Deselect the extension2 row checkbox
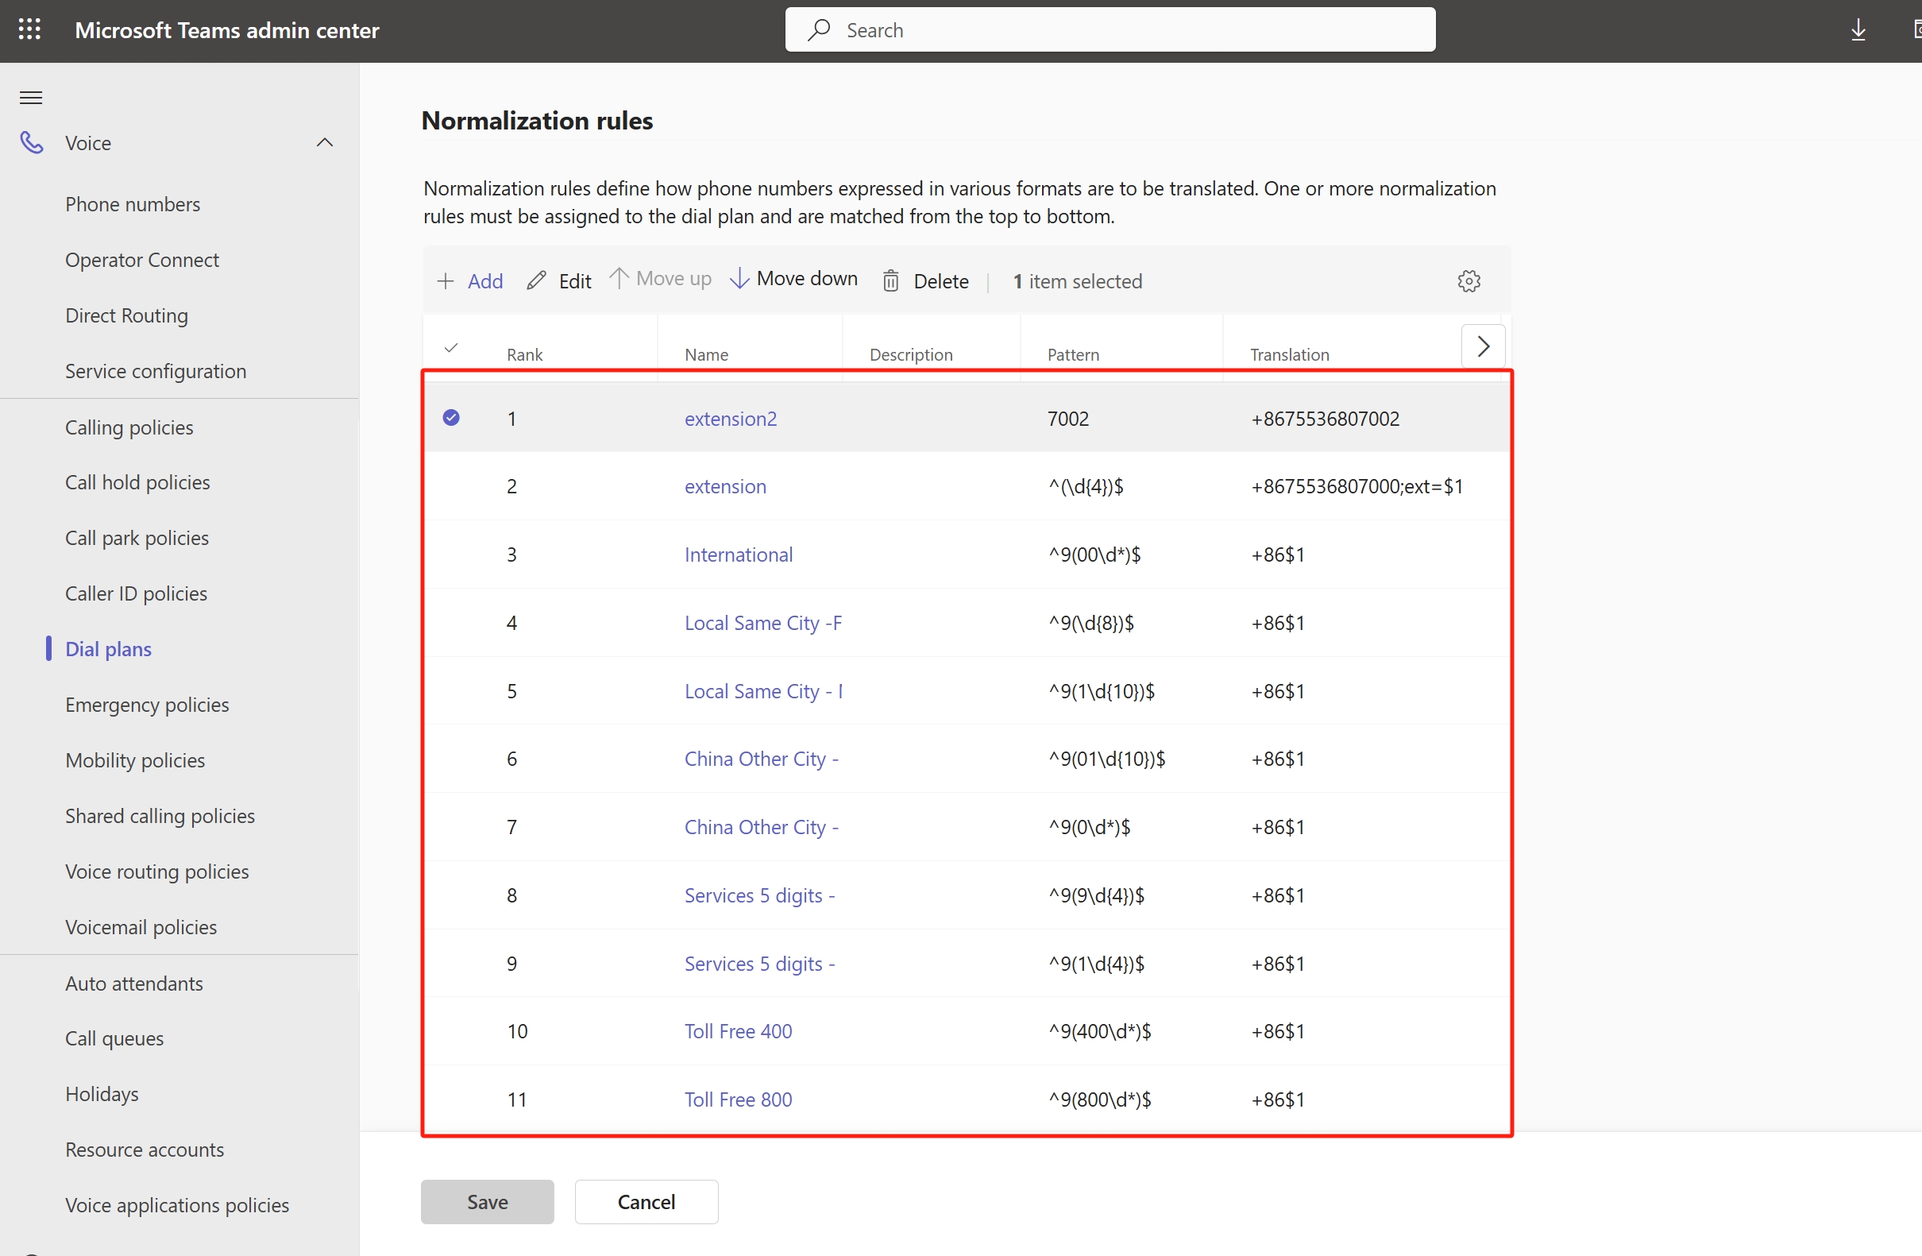 pyautogui.click(x=451, y=418)
